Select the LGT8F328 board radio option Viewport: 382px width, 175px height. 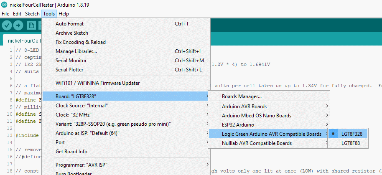348,134
